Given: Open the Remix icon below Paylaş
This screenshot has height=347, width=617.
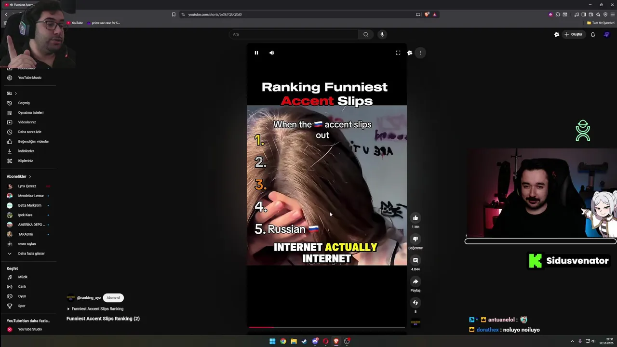Looking at the screenshot, I should [416, 303].
